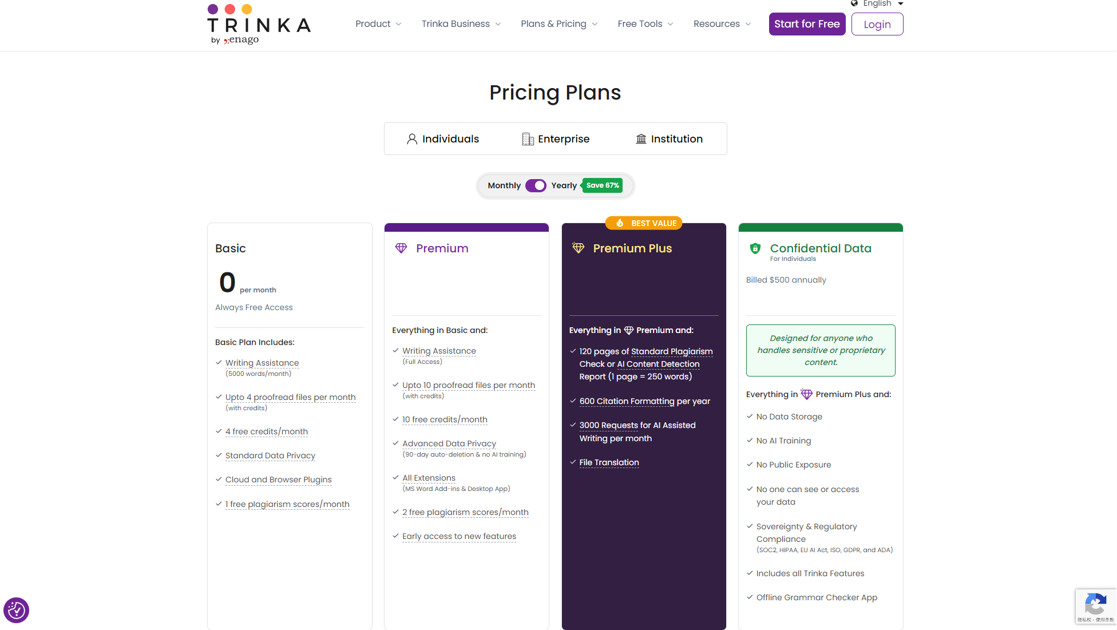Click the flame icon on Best Value badge
Image resolution: width=1117 pixels, height=630 pixels.
(x=620, y=223)
